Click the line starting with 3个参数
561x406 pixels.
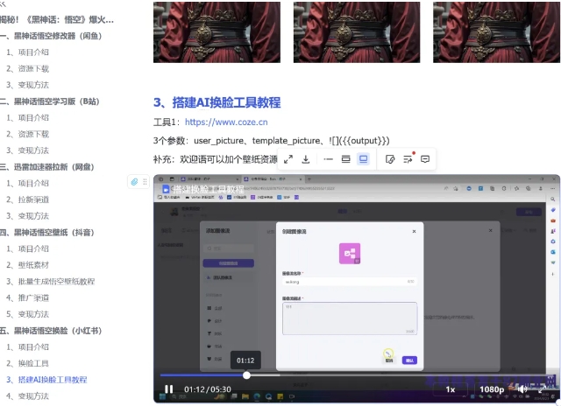coord(271,141)
